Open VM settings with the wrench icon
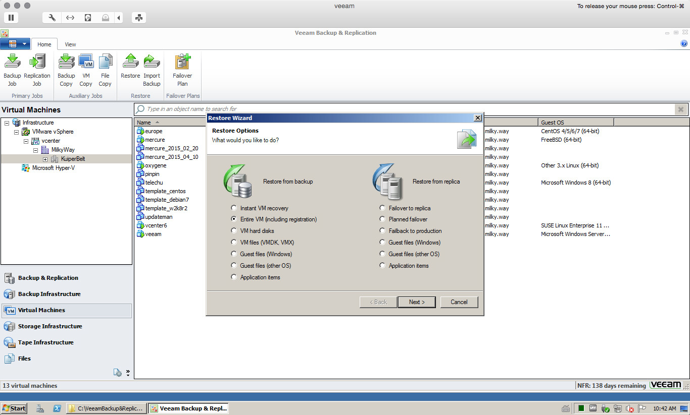This screenshot has width=690, height=415. point(52,18)
